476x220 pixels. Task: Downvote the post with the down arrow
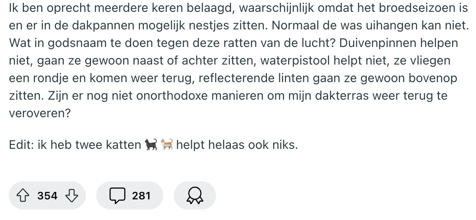pyautogui.click(x=71, y=195)
